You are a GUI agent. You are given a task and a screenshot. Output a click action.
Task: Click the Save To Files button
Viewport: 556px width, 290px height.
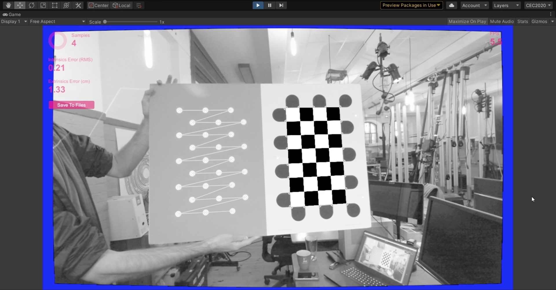click(71, 105)
